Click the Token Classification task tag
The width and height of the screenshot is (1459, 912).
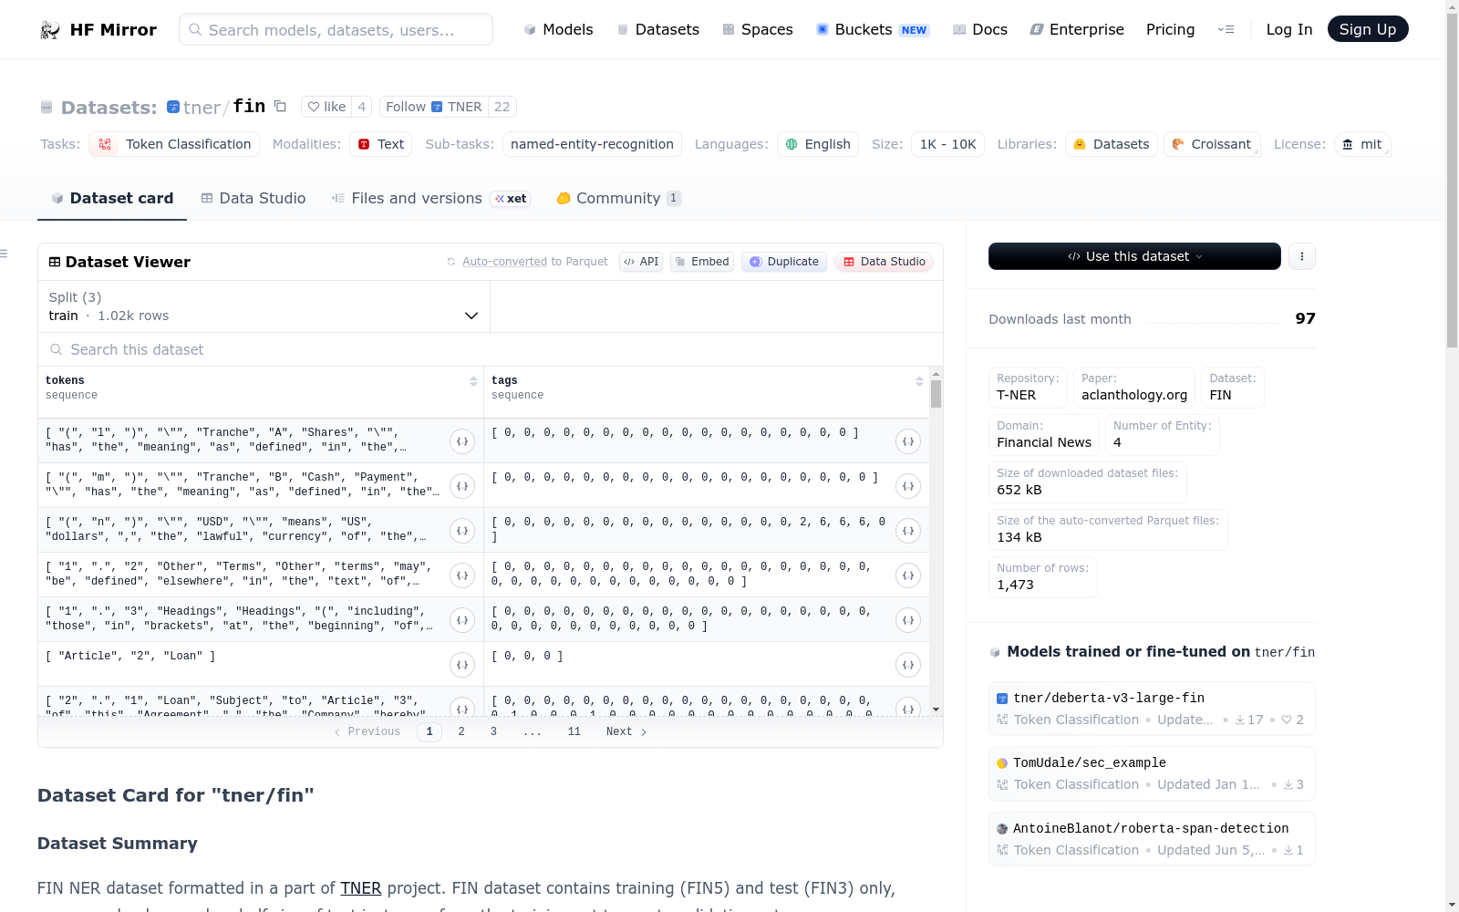click(174, 144)
